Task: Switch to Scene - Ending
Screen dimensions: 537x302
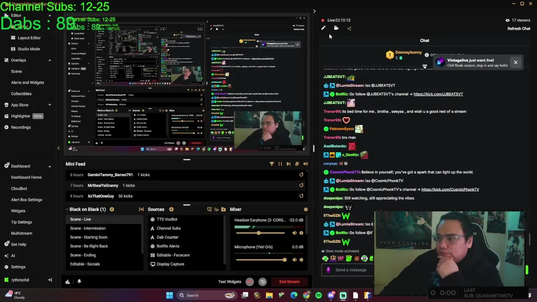Action: pyautogui.click(x=104, y=255)
